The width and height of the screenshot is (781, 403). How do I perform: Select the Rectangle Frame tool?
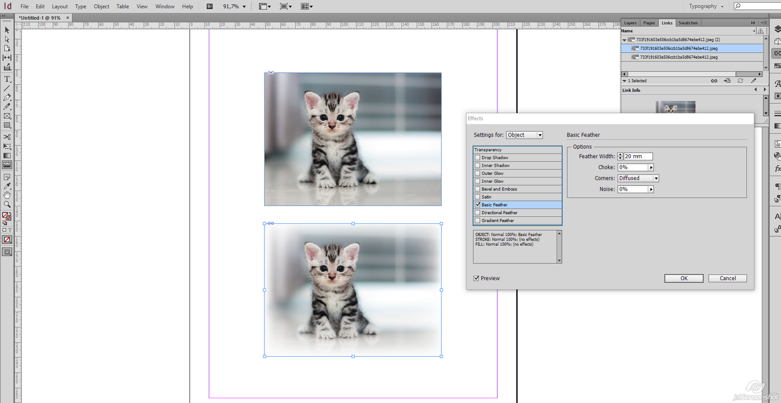7,116
